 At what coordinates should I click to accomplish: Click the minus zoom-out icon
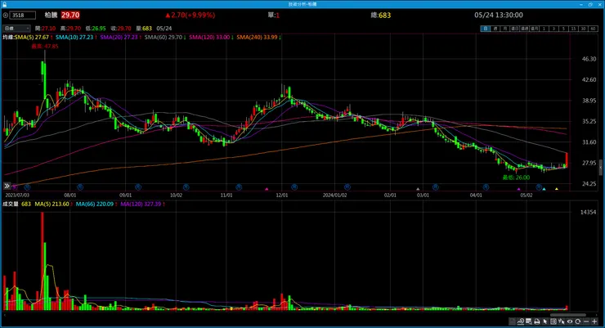coord(586,321)
